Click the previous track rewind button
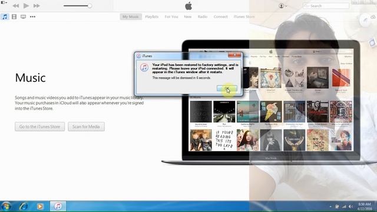Screen dimensions: 377x212 pos(16,6)
